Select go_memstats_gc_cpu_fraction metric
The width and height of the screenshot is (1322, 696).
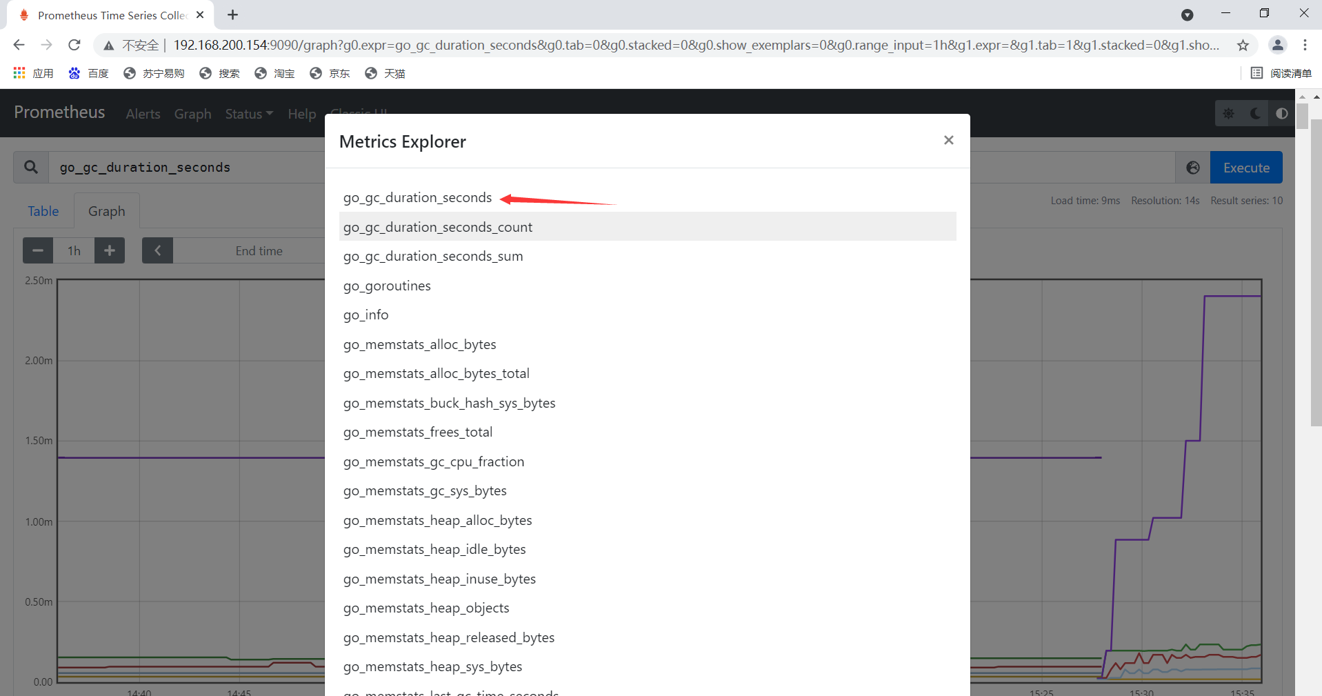648,461
